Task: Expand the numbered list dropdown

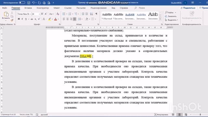Action: pyautogui.click(x=73, y=14)
